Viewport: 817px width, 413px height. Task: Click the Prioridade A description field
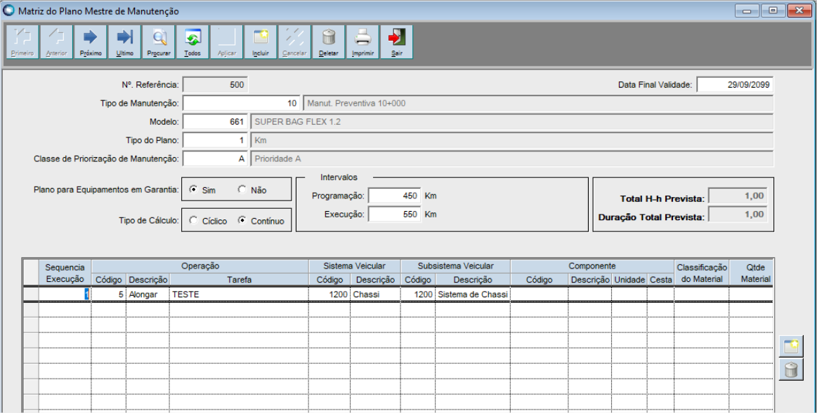tap(512, 158)
